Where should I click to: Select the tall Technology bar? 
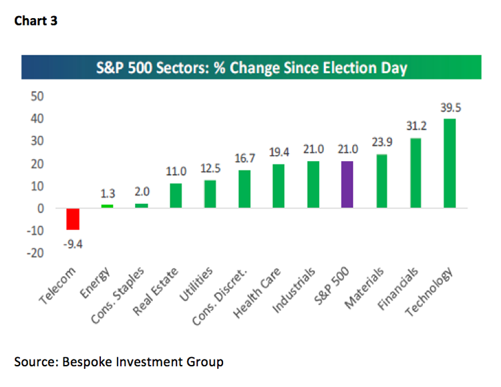450,164
